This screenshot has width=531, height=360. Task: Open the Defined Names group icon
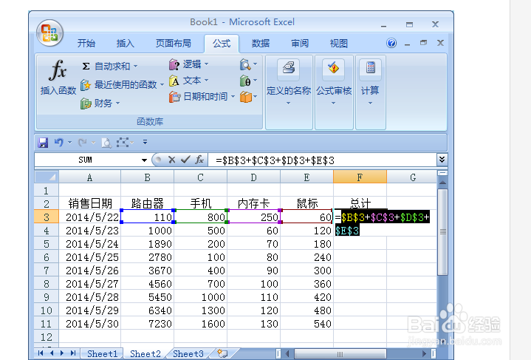(288, 69)
